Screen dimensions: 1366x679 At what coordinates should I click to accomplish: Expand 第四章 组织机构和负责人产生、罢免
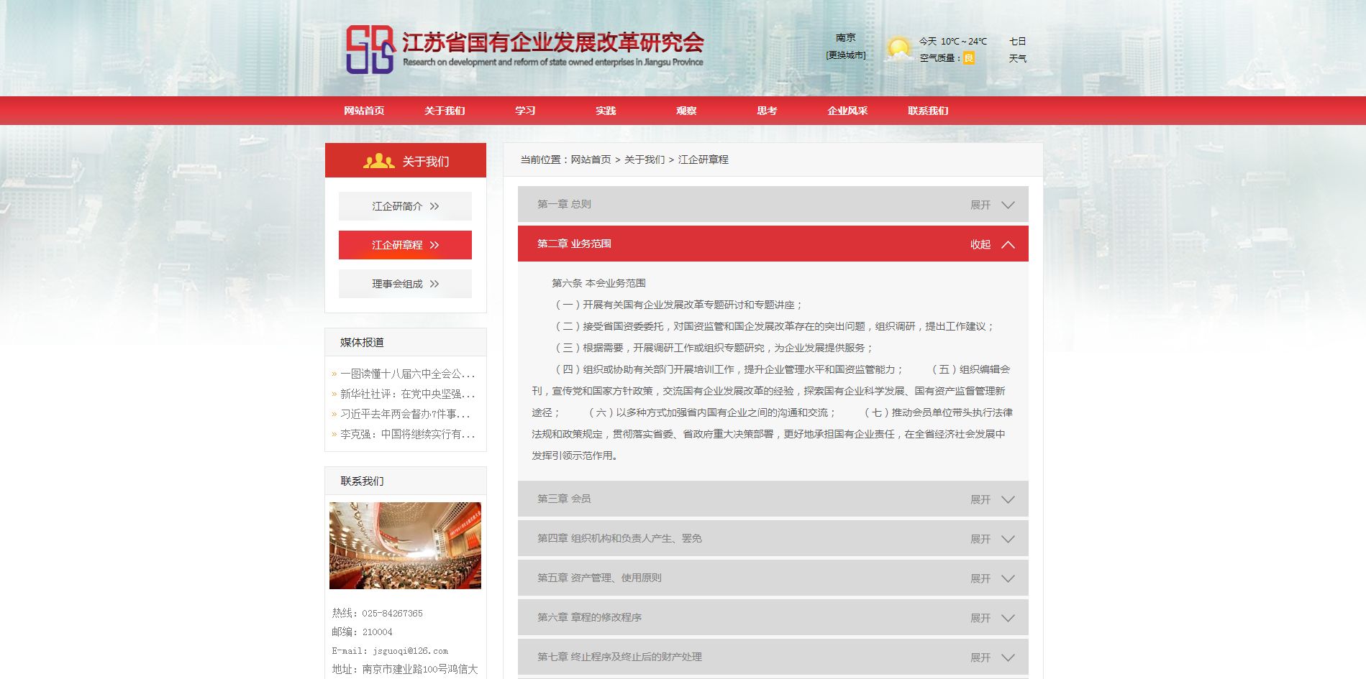point(773,539)
